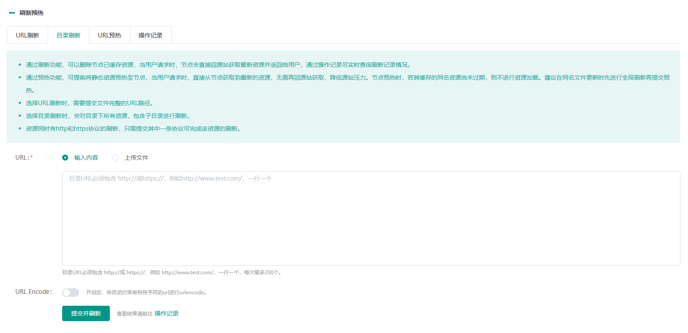Click the green dash icon beside 刷新预热

[x=12, y=13]
